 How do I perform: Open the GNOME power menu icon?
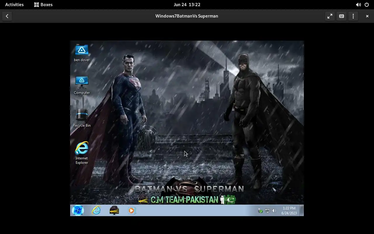pos(367,5)
